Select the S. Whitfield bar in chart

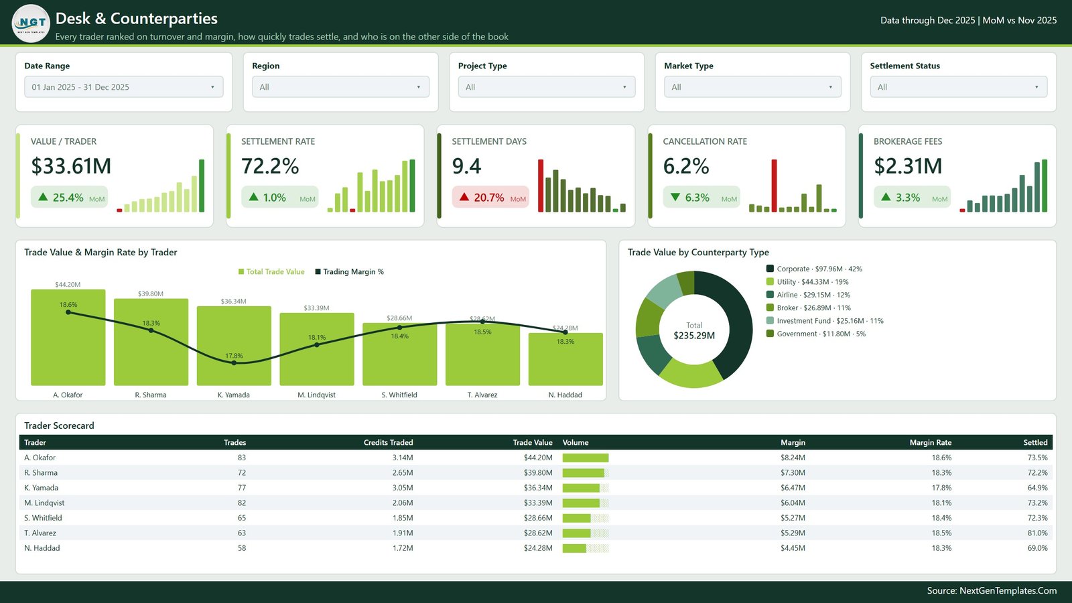pyautogui.click(x=400, y=354)
